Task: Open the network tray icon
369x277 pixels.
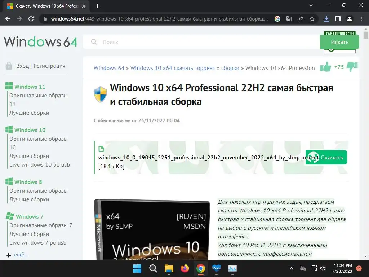Action: pos(314,268)
